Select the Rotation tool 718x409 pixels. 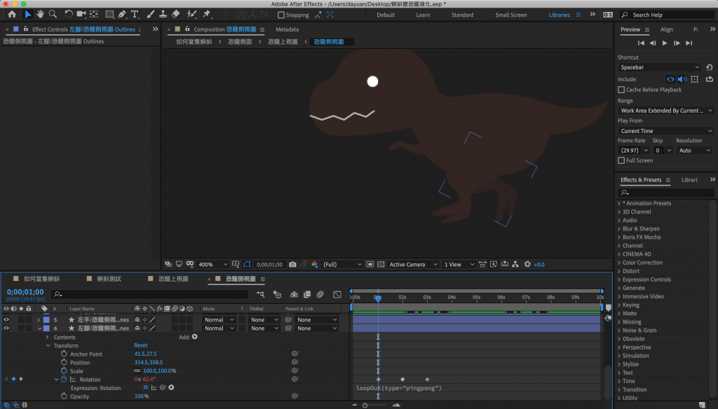pyautogui.click(x=69, y=14)
